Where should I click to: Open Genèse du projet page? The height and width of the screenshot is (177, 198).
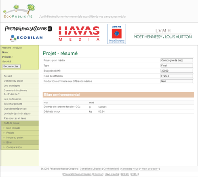[x=13, y=81]
